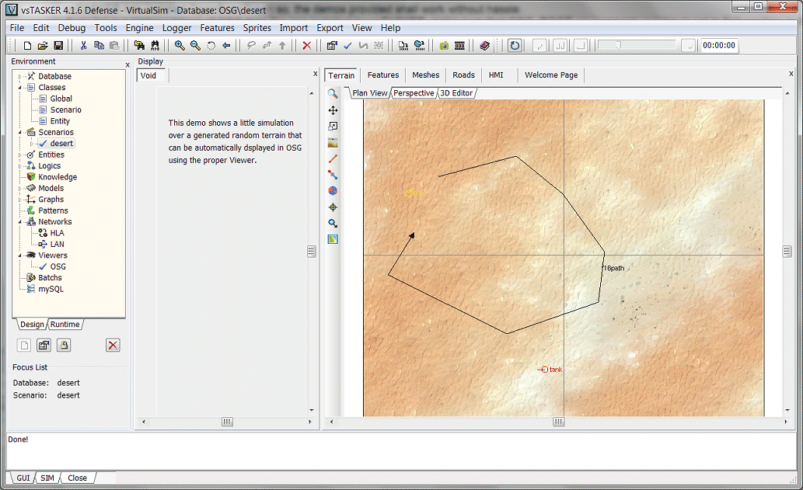Expand the Entities tree node
This screenshot has width=803, height=490.
point(20,155)
